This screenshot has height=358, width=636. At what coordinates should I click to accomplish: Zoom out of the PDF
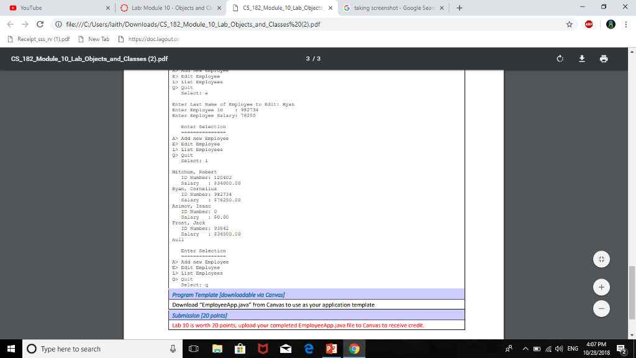coord(601,308)
